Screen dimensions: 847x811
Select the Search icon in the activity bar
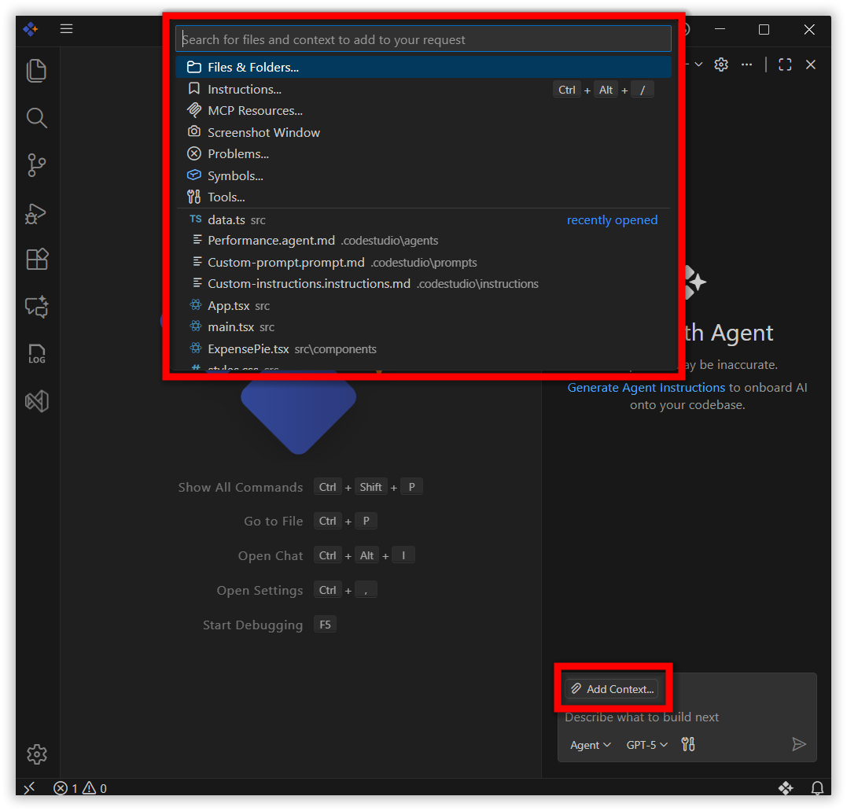[36, 118]
